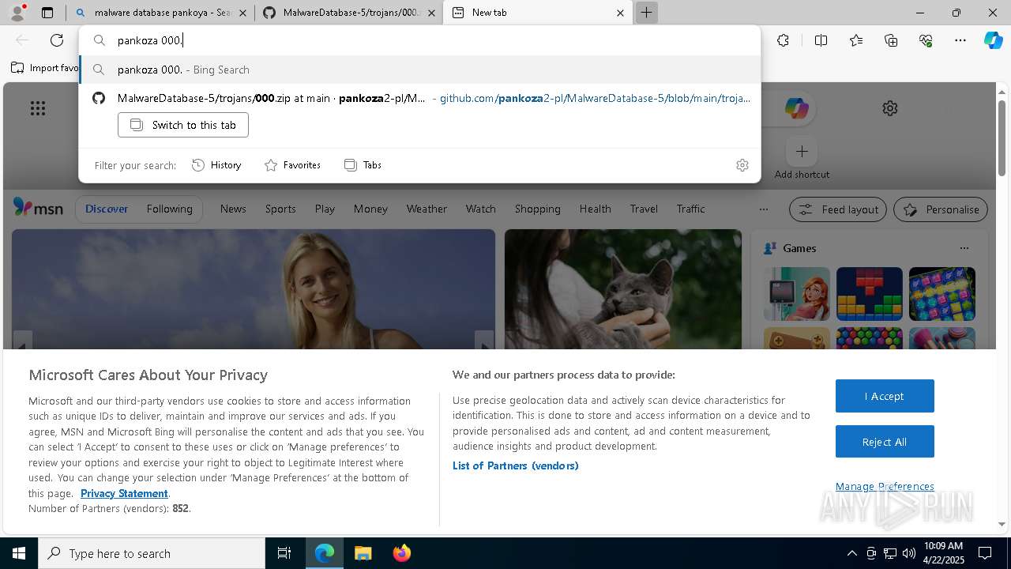1011x569 pixels.
Task: Open Extensions puzzle icon
Action: [783, 40]
